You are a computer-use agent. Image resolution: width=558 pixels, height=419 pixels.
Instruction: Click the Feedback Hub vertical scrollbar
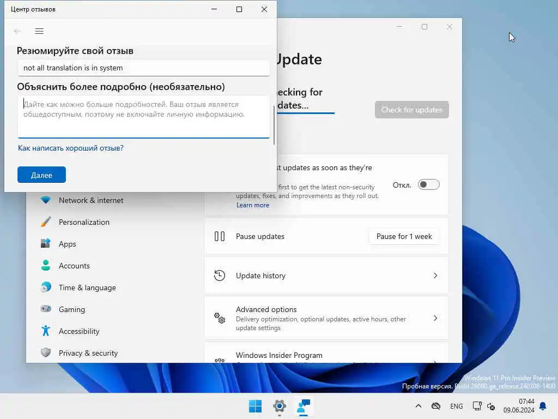point(274,125)
